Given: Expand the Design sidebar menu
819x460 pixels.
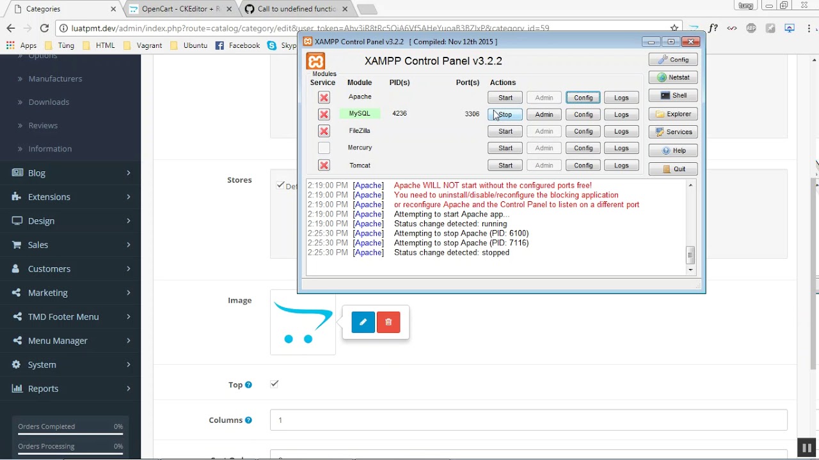Looking at the screenshot, I should 70,220.
